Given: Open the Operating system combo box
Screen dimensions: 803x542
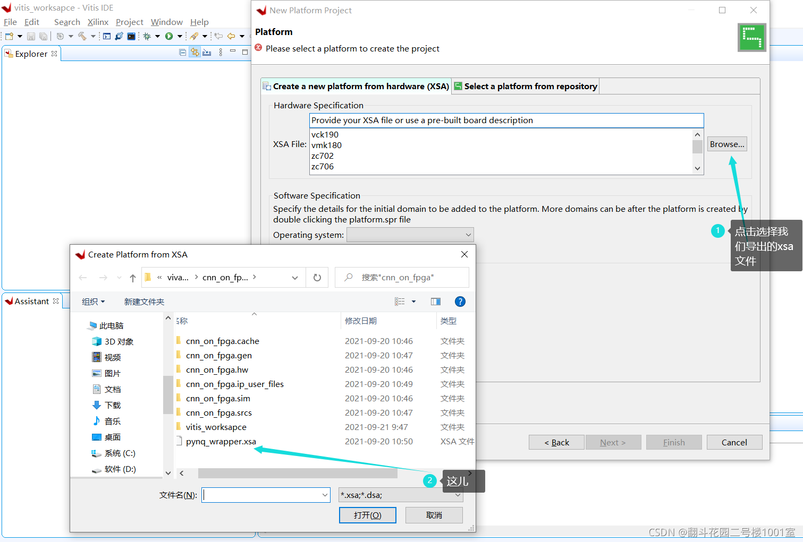Looking at the screenshot, I should point(410,235).
